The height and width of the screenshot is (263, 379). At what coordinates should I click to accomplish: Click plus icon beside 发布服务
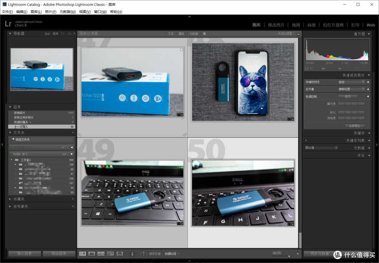[73, 207]
